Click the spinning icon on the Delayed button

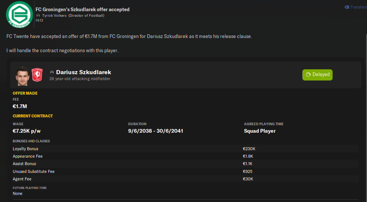click(x=308, y=75)
